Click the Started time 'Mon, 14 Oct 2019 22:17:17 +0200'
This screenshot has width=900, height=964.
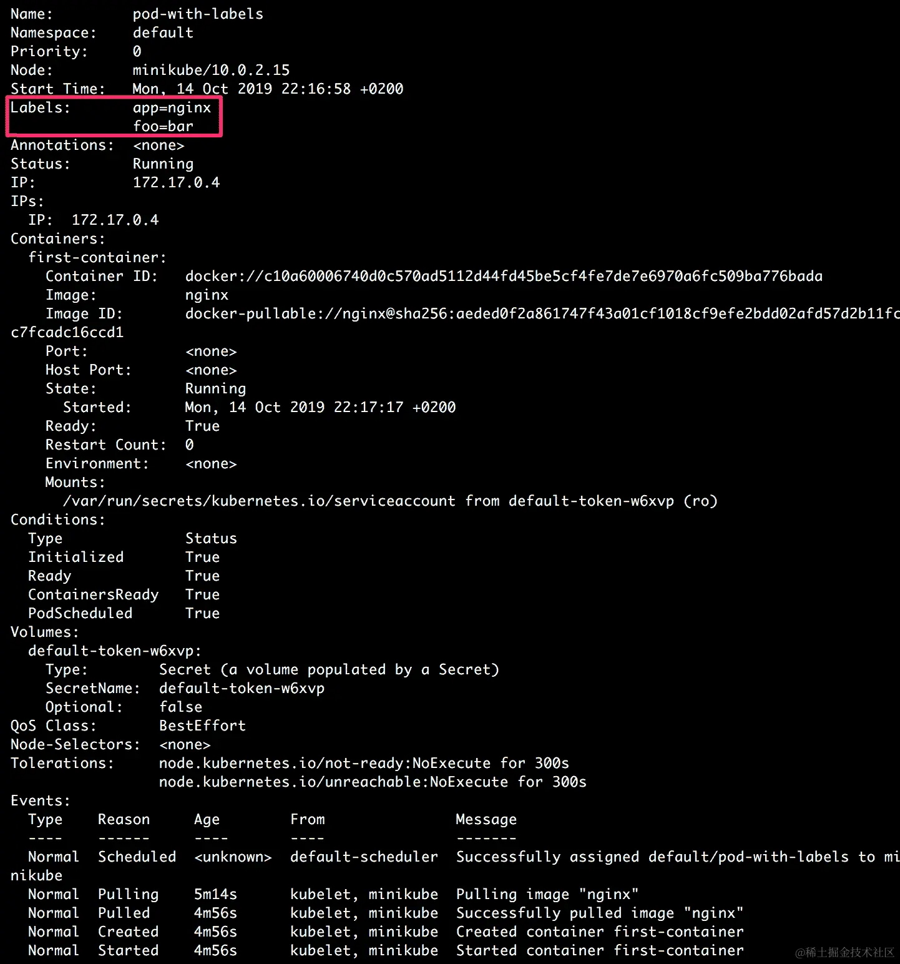pos(320,407)
